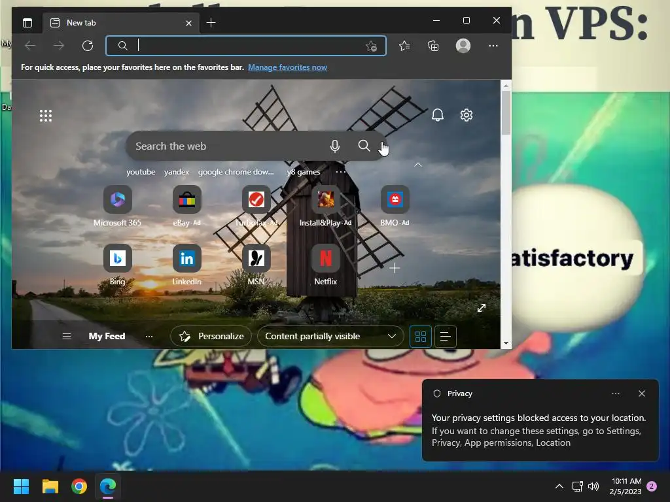Viewport: 670px width, 502px height.
Task: Click scrollbar down arrow
Action: (x=506, y=343)
